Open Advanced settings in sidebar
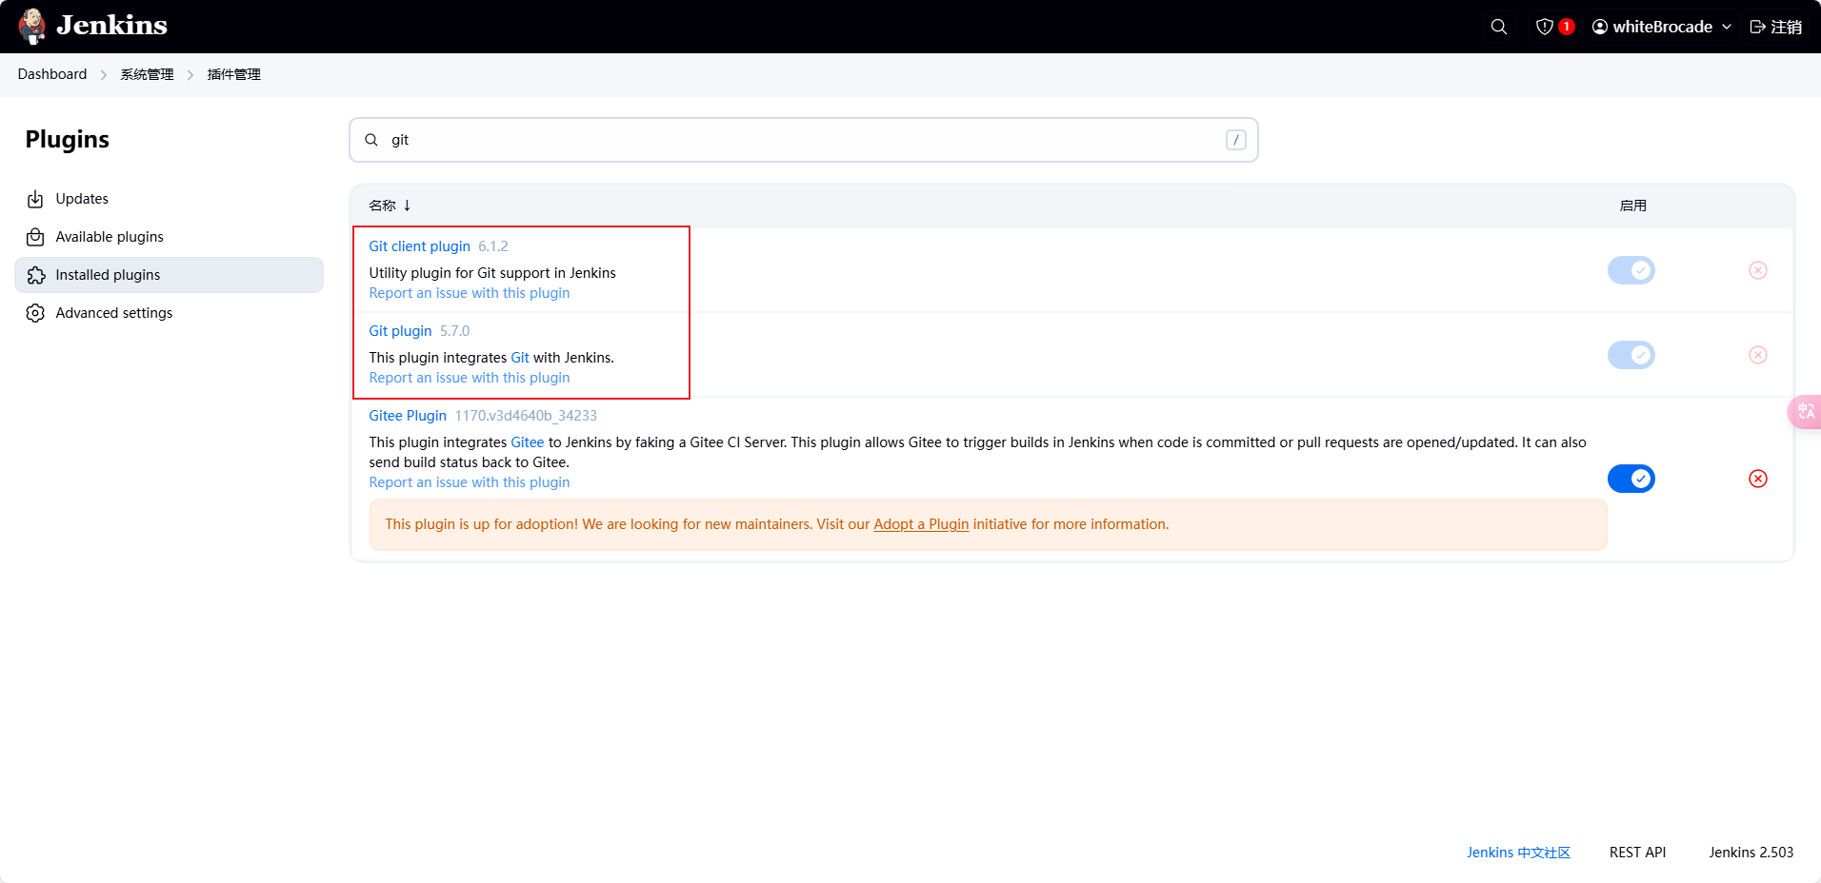The height and width of the screenshot is (883, 1821). click(169, 313)
